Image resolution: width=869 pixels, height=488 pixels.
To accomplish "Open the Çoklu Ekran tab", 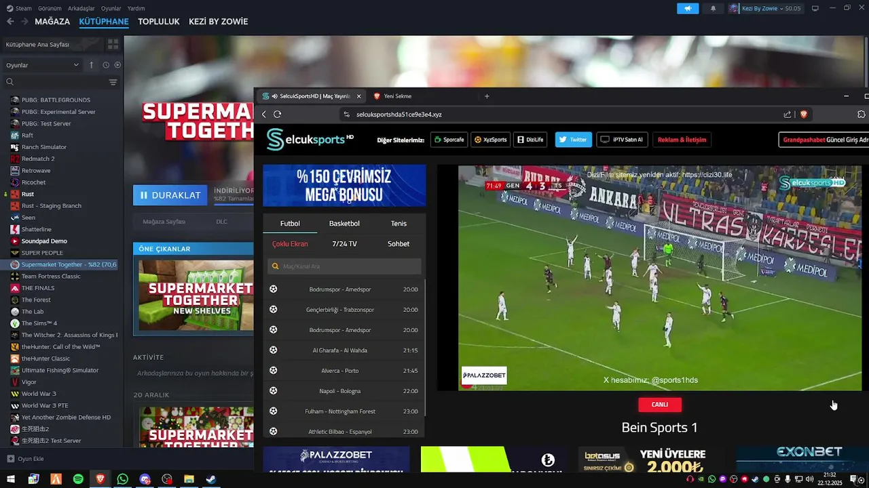I will point(290,244).
